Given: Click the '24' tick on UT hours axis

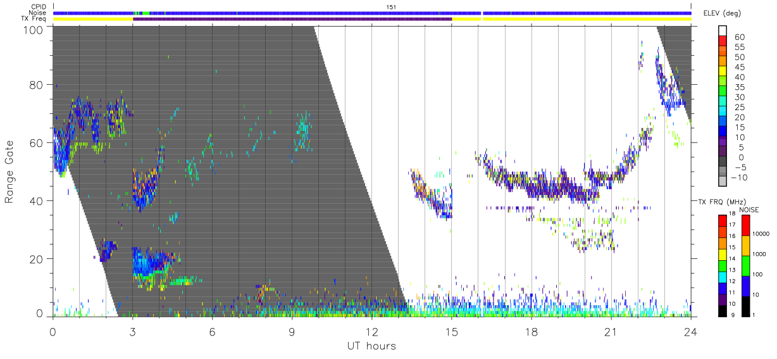Looking at the screenshot, I should [x=691, y=331].
